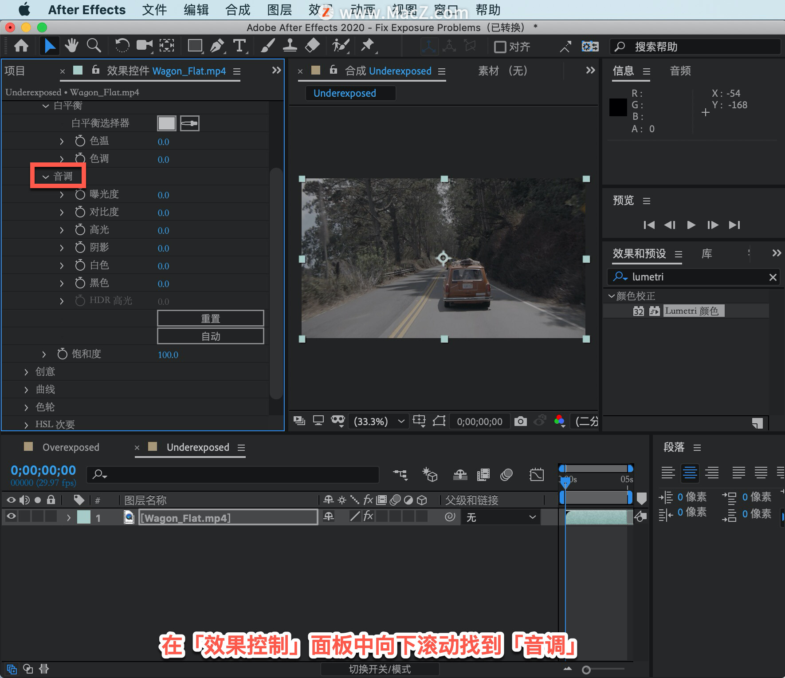Click the 重置 button
This screenshot has width=785, height=678.
click(x=211, y=319)
